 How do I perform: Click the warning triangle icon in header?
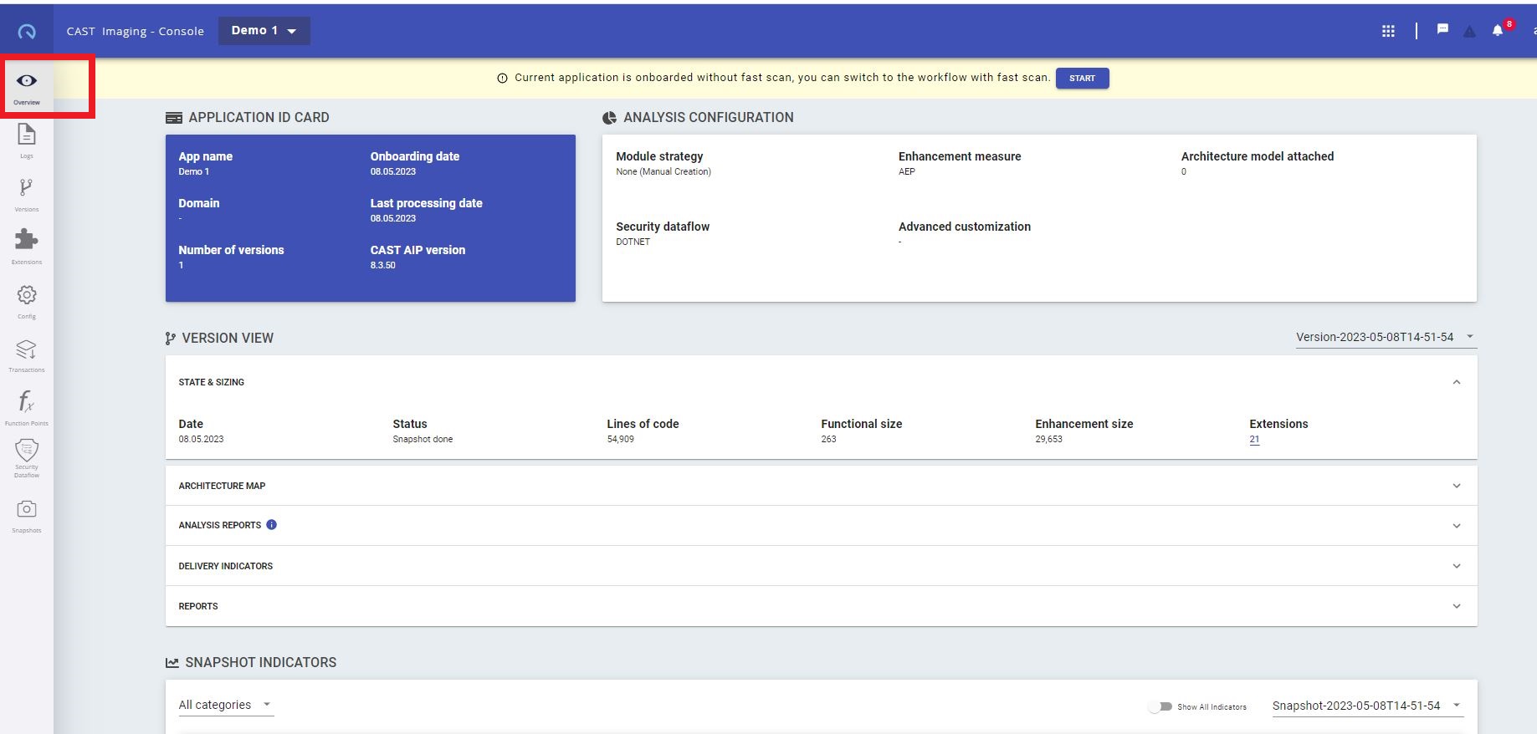pos(1469,32)
